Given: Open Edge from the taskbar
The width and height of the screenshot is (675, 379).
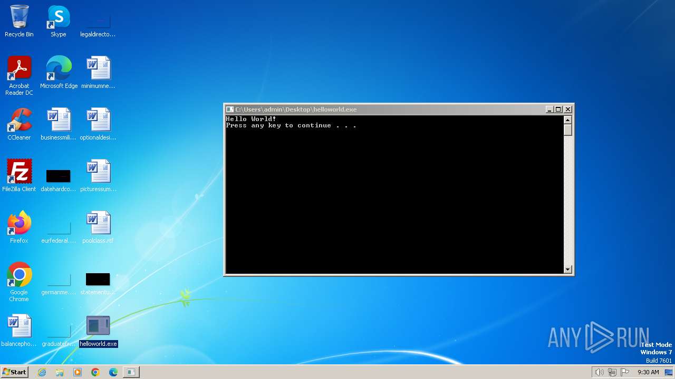Looking at the screenshot, I should coord(113,372).
